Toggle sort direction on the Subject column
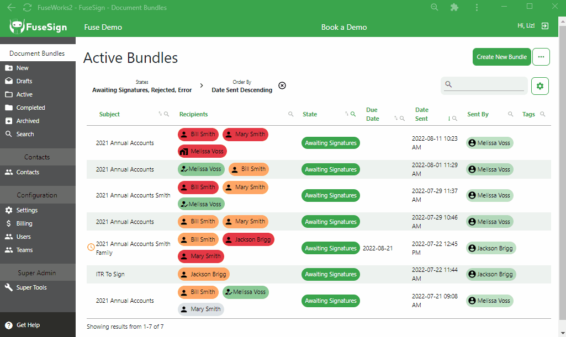 click(159, 114)
